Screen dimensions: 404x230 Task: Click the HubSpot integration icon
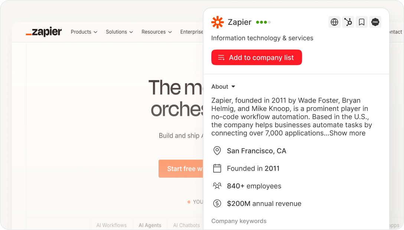(348, 22)
